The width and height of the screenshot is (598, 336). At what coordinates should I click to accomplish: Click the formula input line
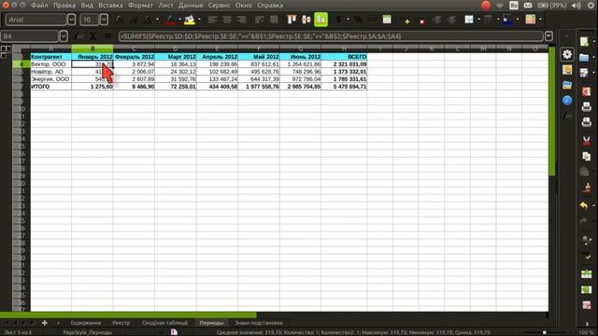click(331, 36)
